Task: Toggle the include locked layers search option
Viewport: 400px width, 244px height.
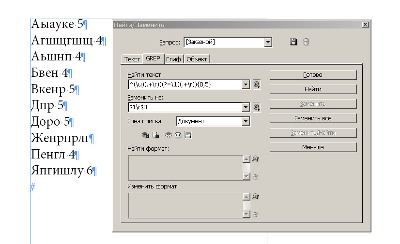Action: pyautogui.click(x=145, y=135)
